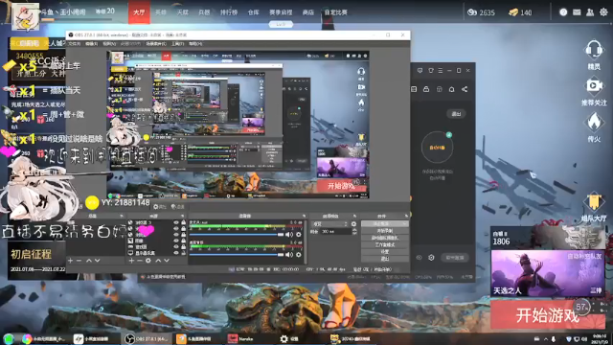Open source properties gear in OBS sources toolbar
Viewport: 613px width, 345px height.
click(x=148, y=260)
